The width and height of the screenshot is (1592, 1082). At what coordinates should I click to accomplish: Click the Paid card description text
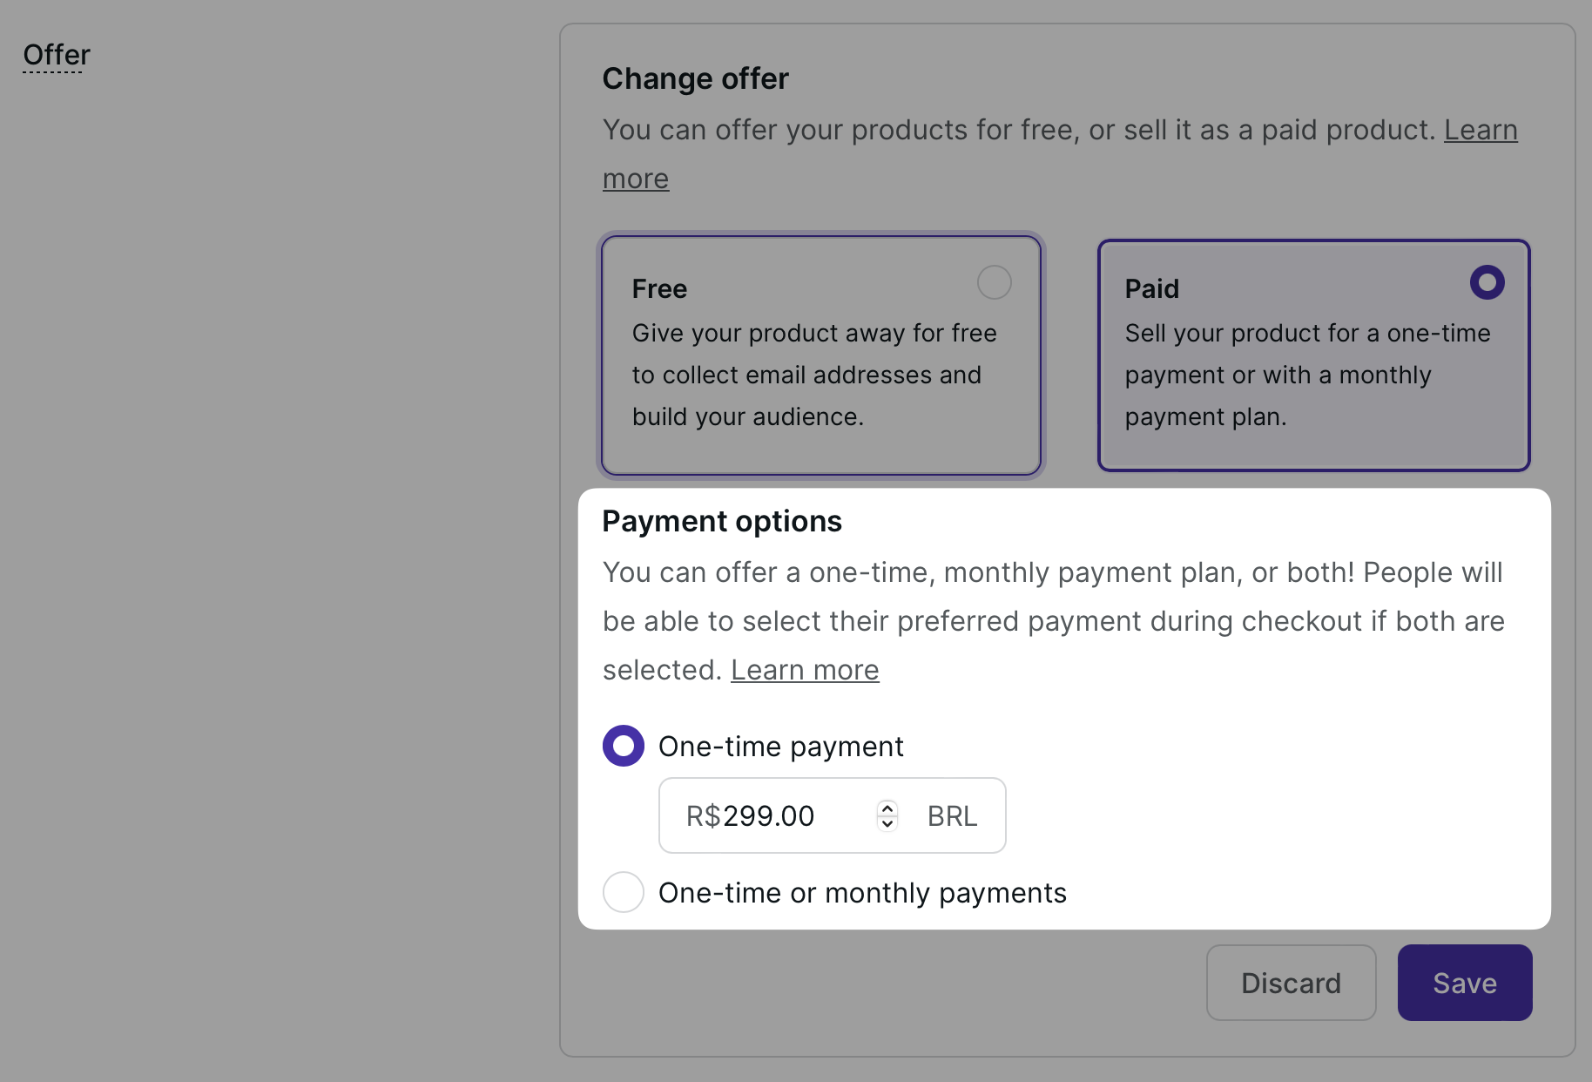pos(1306,375)
